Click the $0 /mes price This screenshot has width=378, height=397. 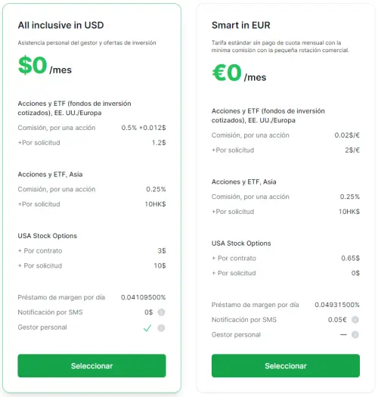tap(45, 65)
